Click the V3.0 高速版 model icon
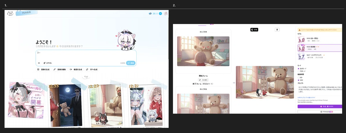Screen dimensions: 346x133 (301, 48)
